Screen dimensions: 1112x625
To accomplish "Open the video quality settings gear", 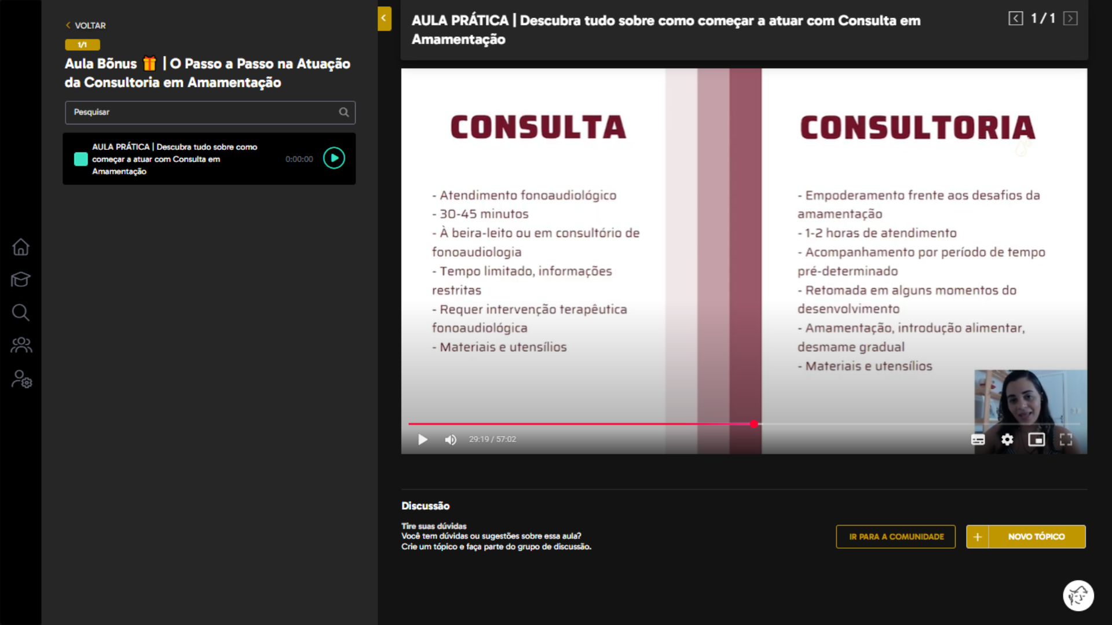I will coord(1007,439).
